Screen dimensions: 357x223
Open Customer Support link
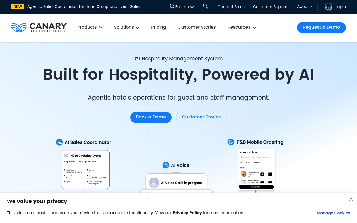tap(271, 7)
